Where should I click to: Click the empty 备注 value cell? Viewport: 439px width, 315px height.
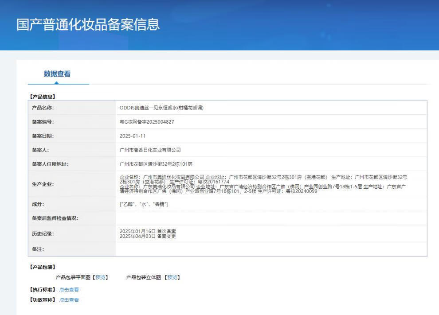(271, 249)
